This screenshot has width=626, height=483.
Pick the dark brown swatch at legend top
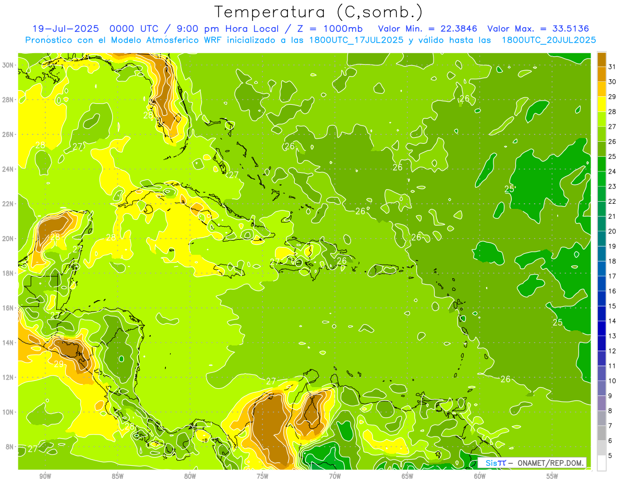[601, 59]
